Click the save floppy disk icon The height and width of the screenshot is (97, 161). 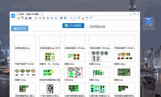(x=26, y=18)
